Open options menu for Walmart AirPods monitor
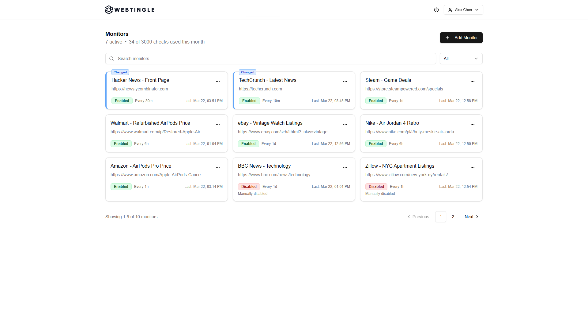This screenshot has width=588, height=331. (218, 124)
